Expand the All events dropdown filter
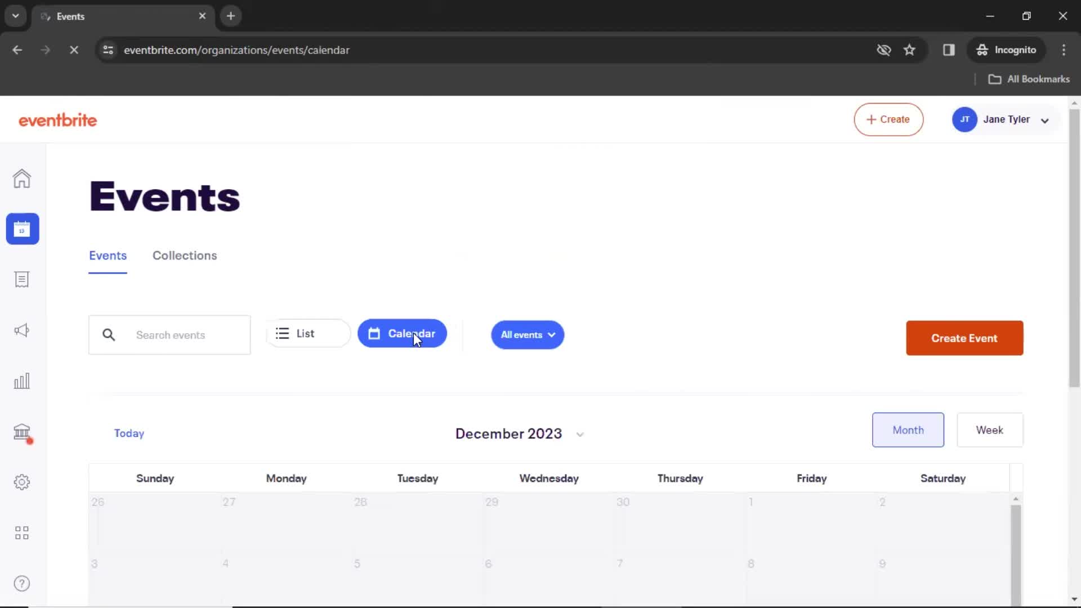Screen dimensions: 1081x608 (528, 335)
